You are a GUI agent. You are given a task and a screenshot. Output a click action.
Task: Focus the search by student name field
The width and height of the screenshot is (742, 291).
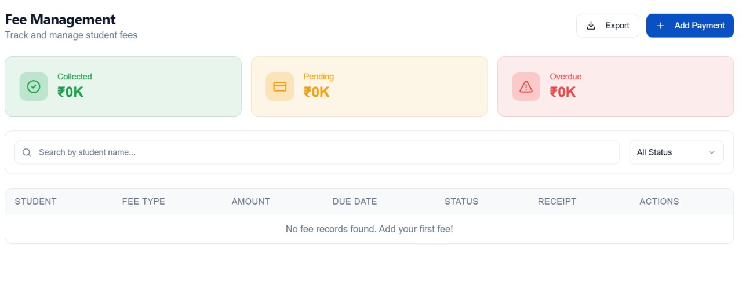(325, 152)
